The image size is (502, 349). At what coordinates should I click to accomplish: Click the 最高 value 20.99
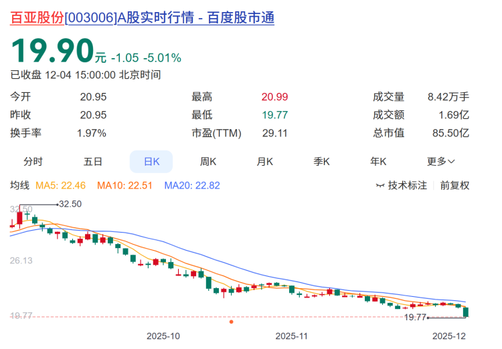pyautogui.click(x=274, y=97)
